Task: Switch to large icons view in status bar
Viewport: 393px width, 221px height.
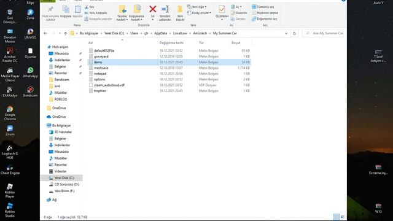Action: 343,217
